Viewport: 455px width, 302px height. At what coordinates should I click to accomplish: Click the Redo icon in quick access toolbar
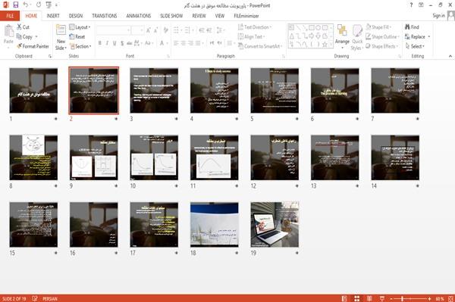[x=39, y=5]
